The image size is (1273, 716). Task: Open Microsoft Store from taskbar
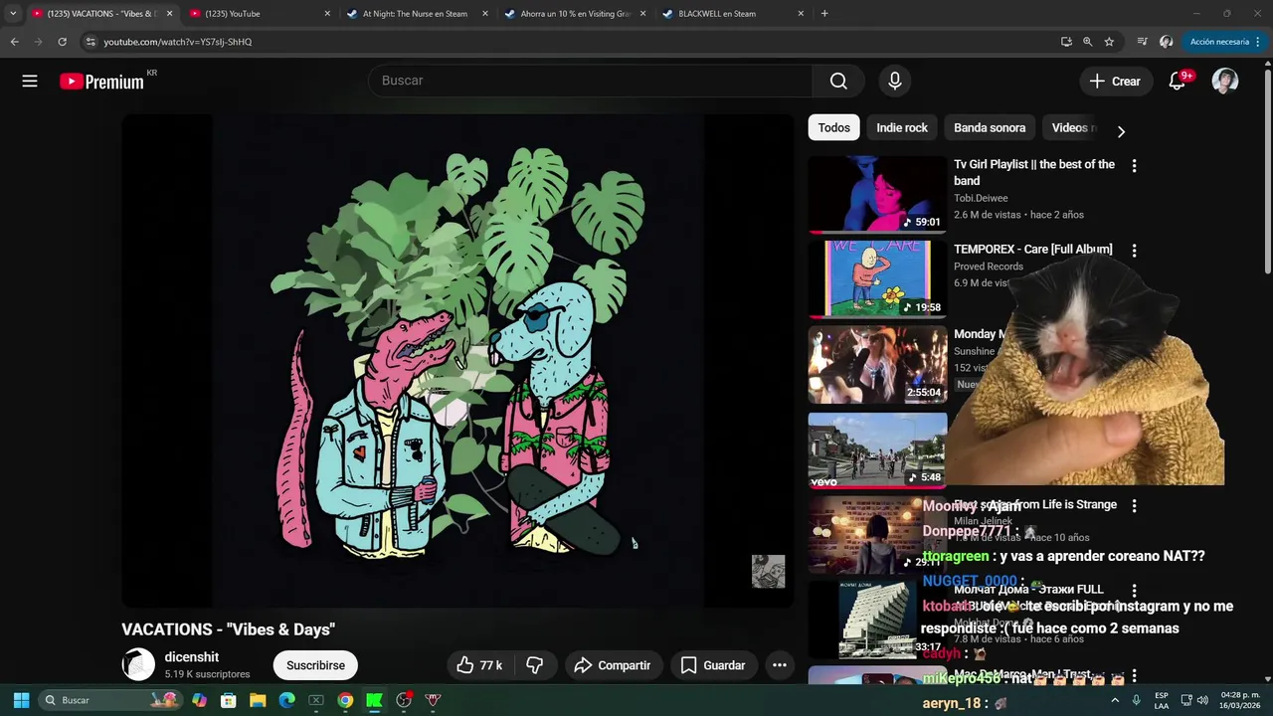click(x=228, y=700)
